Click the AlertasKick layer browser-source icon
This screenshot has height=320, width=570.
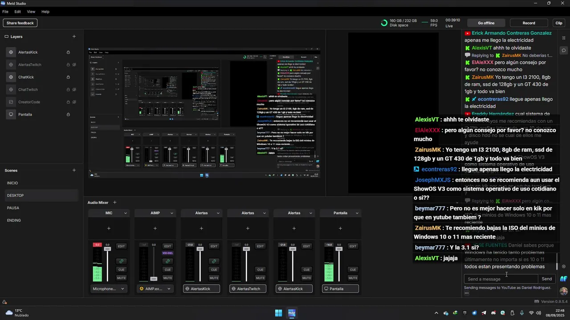click(x=11, y=52)
